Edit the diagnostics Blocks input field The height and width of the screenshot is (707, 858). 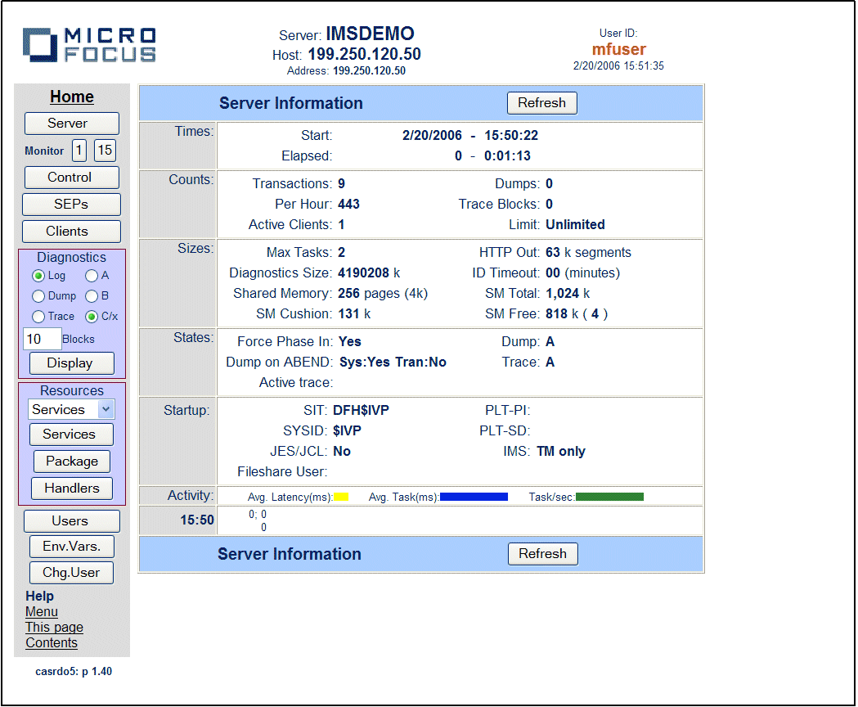(42, 339)
